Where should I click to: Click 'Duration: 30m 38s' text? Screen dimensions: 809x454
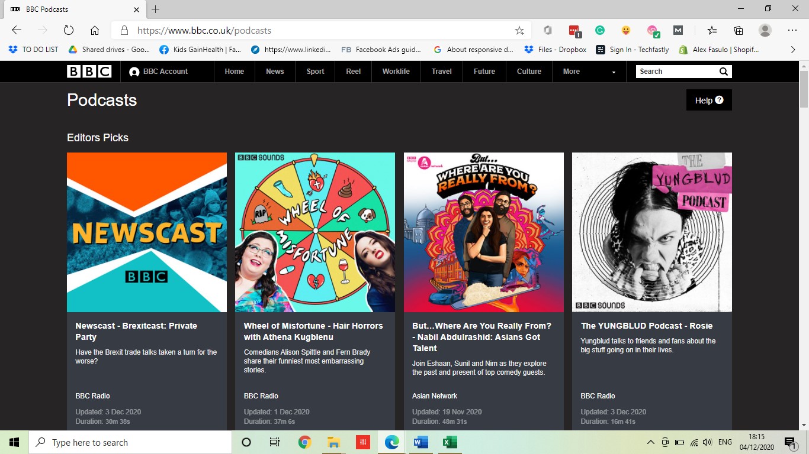coord(102,421)
